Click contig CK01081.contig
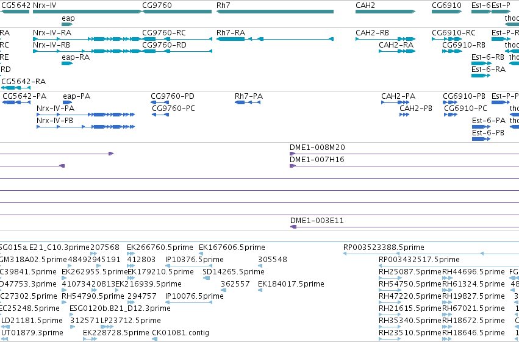The image size is (519, 342). (x=154, y=339)
